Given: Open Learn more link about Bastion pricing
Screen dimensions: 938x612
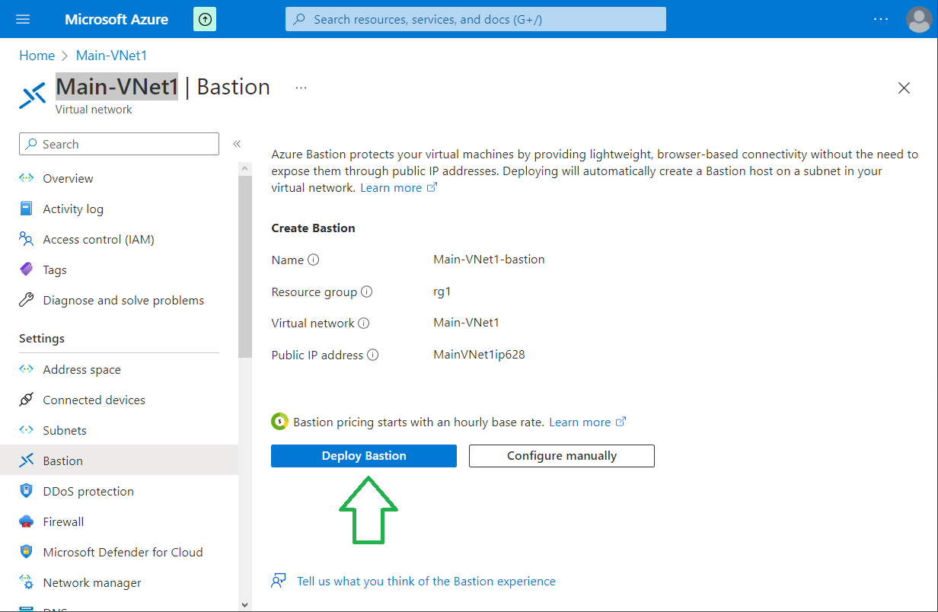Looking at the screenshot, I should tap(588, 422).
